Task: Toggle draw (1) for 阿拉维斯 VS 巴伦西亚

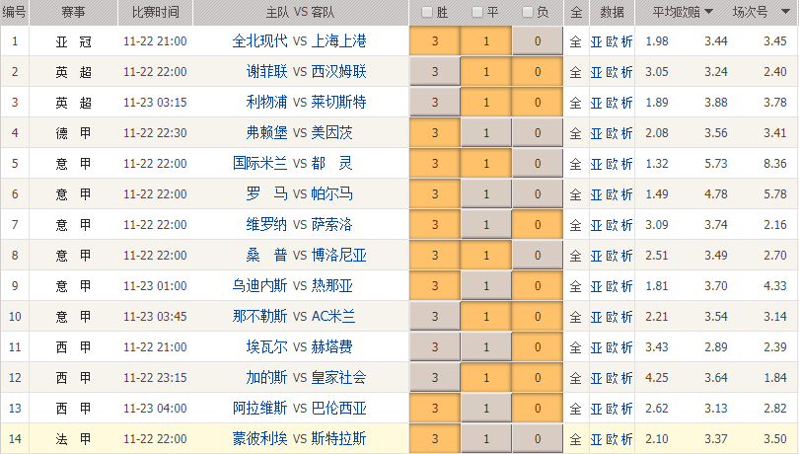Action: click(x=486, y=409)
